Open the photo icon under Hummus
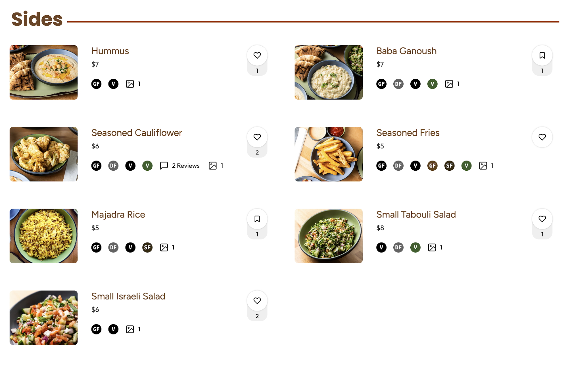 pos(130,84)
